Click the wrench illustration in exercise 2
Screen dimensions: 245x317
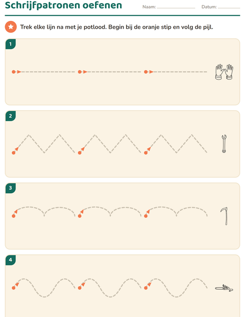(x=224, y=144)
